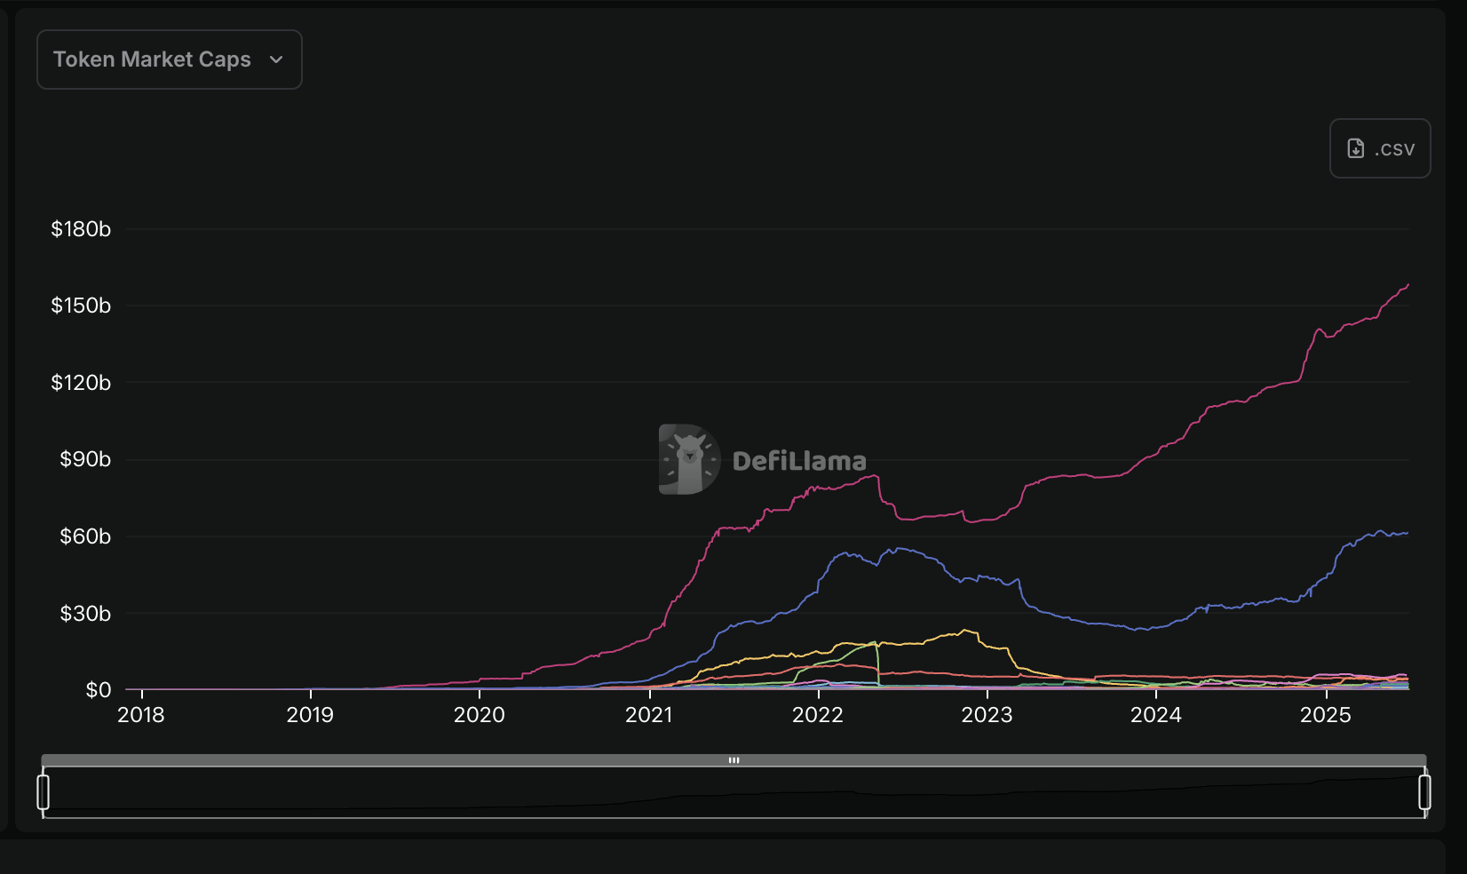
Task: Click the $180b label on the y-axis
Action: pos(81,229)
